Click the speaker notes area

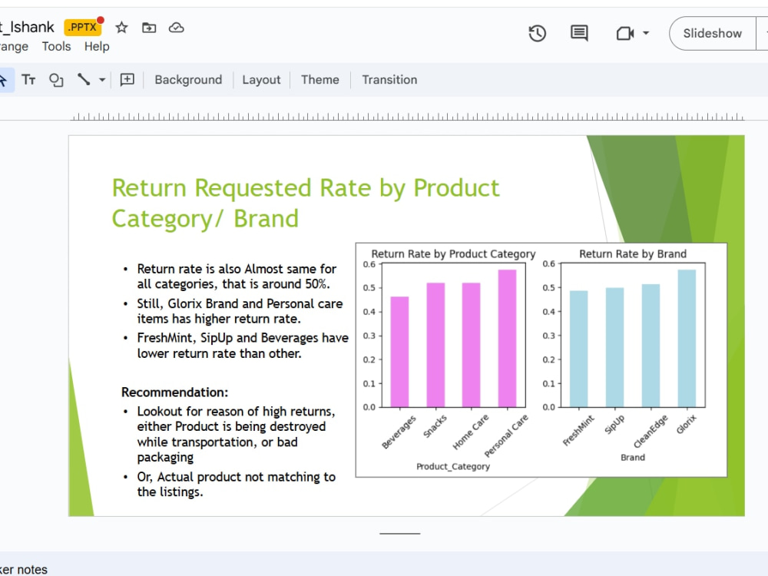(384, 566)
